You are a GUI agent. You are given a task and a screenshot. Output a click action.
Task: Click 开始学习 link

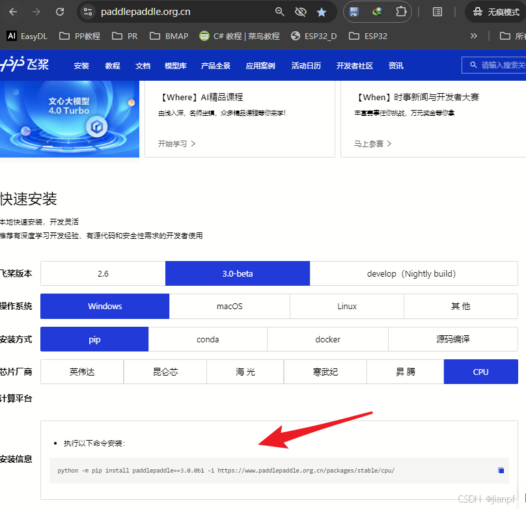176,144
